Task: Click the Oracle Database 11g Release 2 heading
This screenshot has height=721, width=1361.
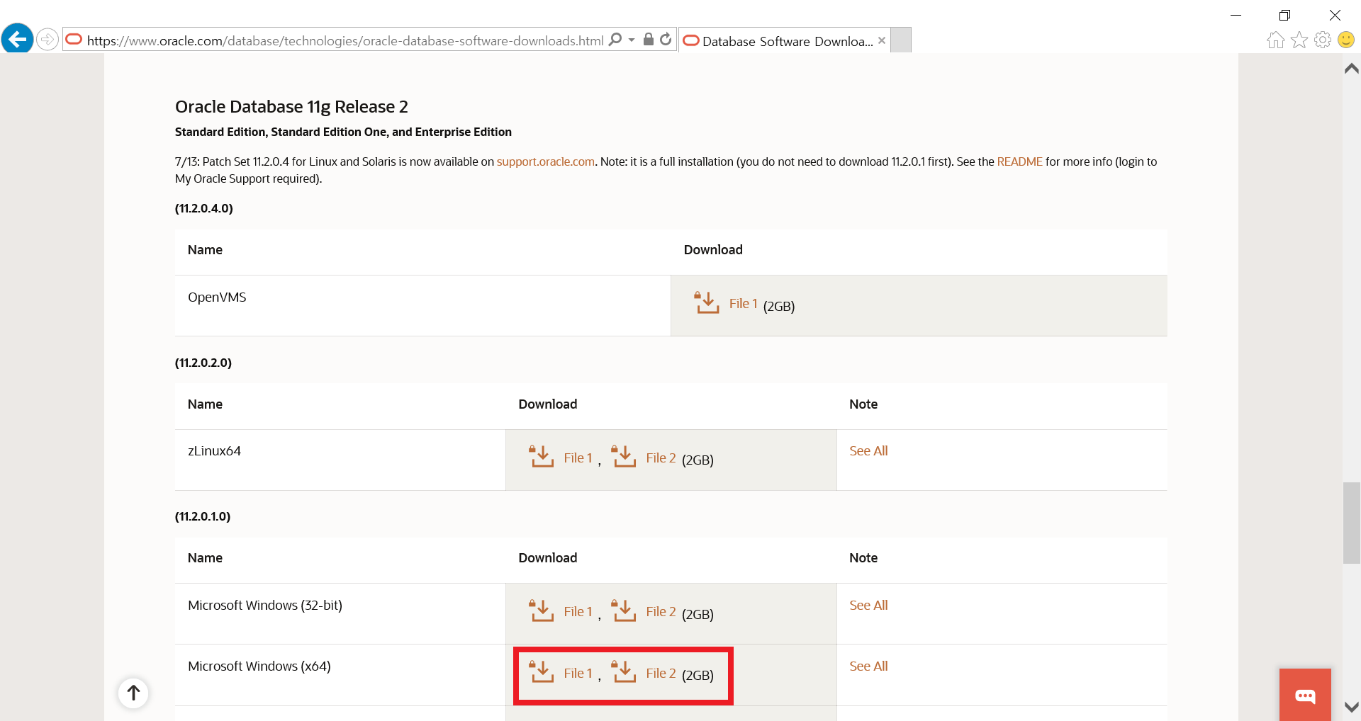Action: click(291, 106)
